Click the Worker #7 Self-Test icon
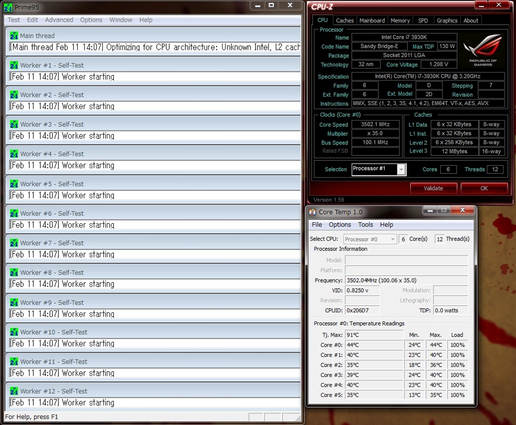 [x=14, y=243]
